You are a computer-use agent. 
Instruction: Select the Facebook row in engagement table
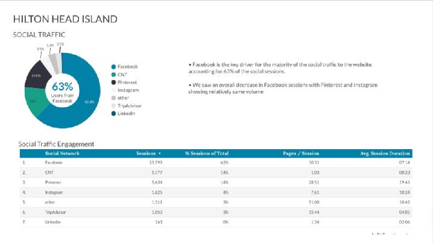point(216,162)
